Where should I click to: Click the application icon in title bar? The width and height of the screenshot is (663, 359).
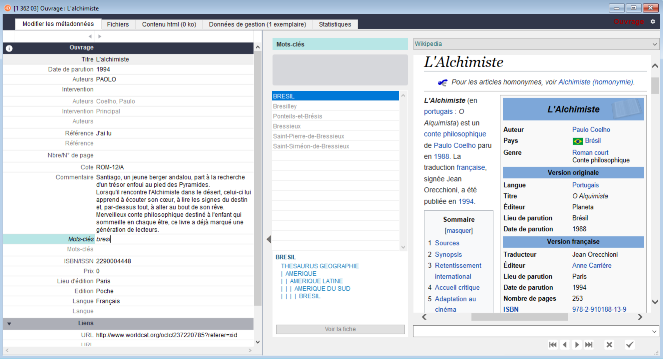(7, 8)
